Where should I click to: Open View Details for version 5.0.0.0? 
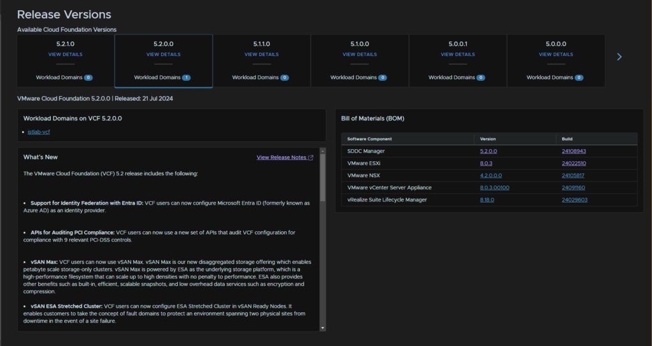coord(556,55)
